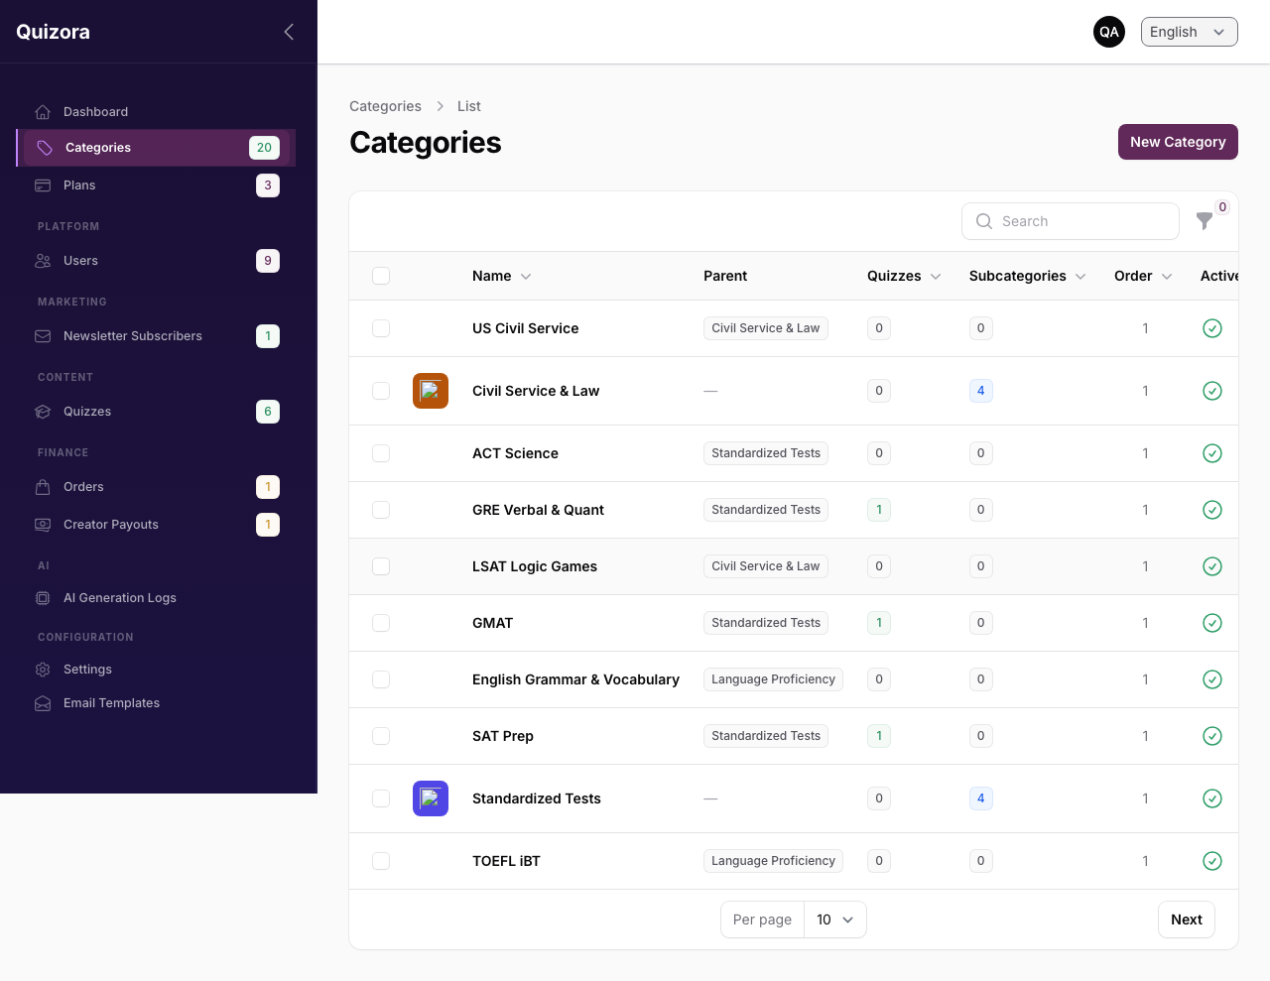1270x981 pixels.
Task: Open Plans from the sidebar
Action: [156, 185]
